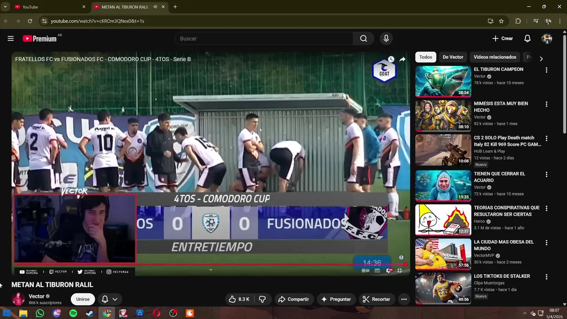This screenshot has height=319, width=567.
Task: Select the Todos filter chip
Action: point(426,57)
